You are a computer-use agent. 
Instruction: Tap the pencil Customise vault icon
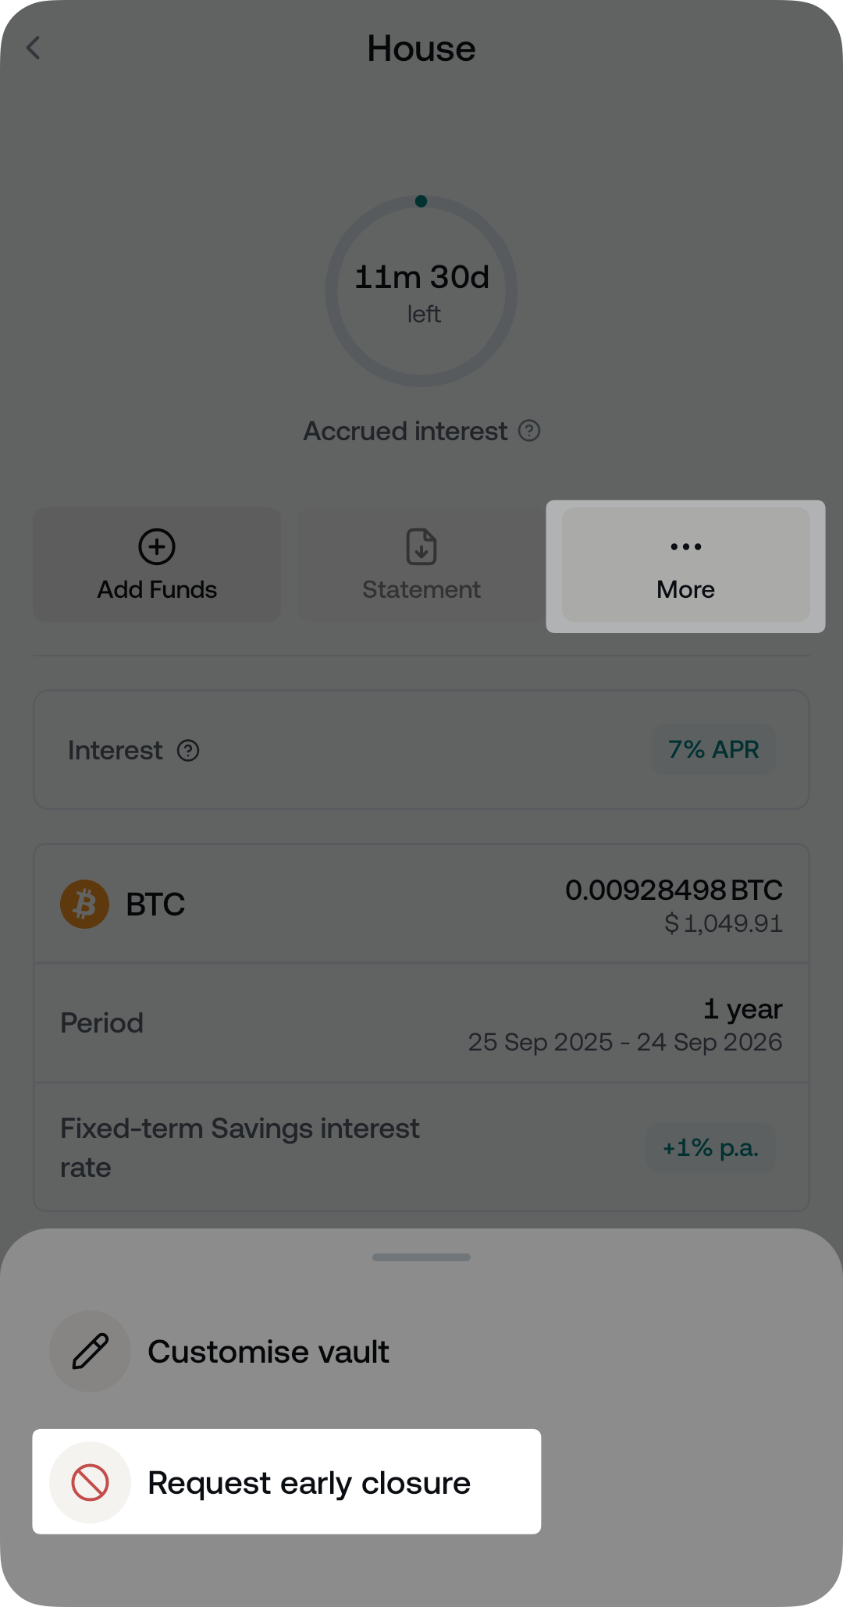coord(90,1351)
